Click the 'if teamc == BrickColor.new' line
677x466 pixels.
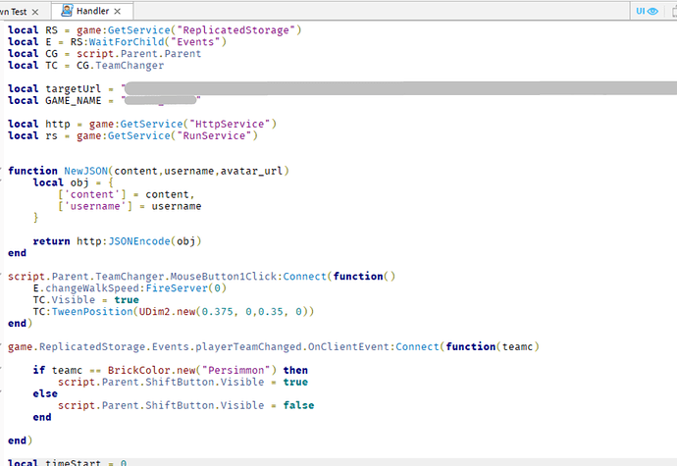coord(171,370)
